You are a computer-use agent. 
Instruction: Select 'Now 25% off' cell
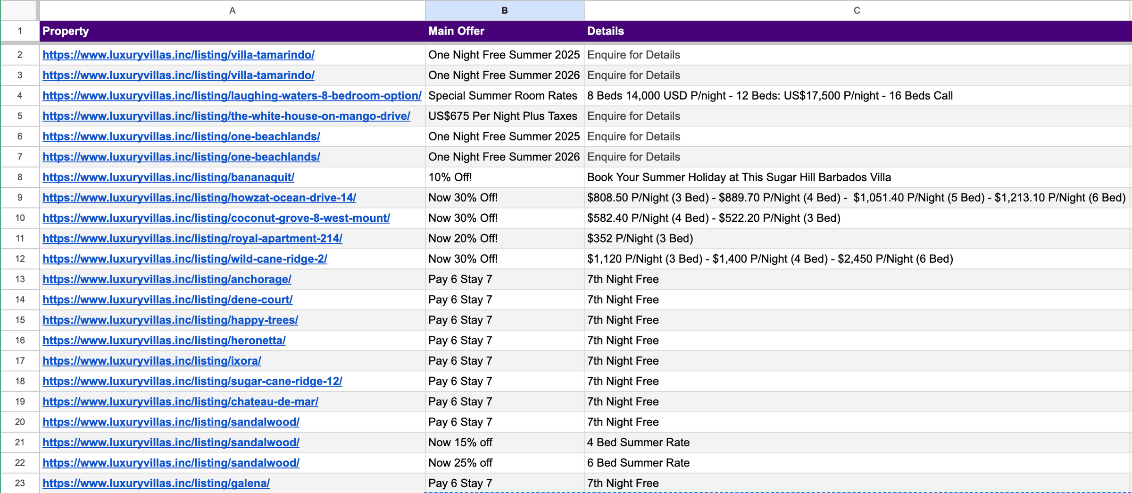tap(504, 463)
